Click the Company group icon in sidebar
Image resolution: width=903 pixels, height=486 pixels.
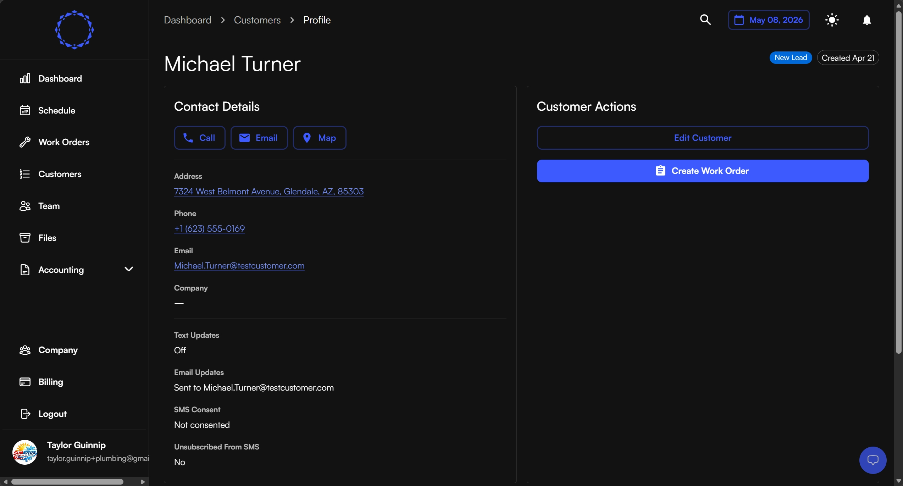(x=25, y=350)
